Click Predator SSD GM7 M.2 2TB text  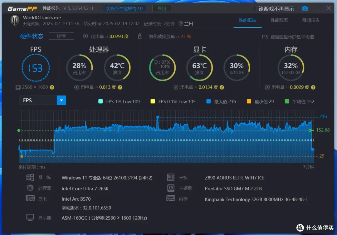[233, 188]
